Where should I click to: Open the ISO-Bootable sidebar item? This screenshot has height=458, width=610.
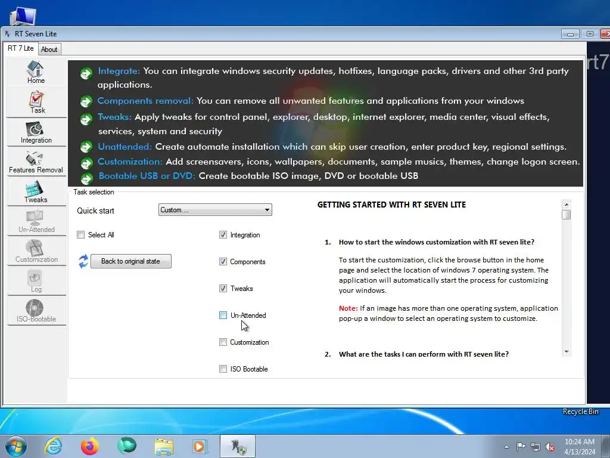click(x=36, y=311)
